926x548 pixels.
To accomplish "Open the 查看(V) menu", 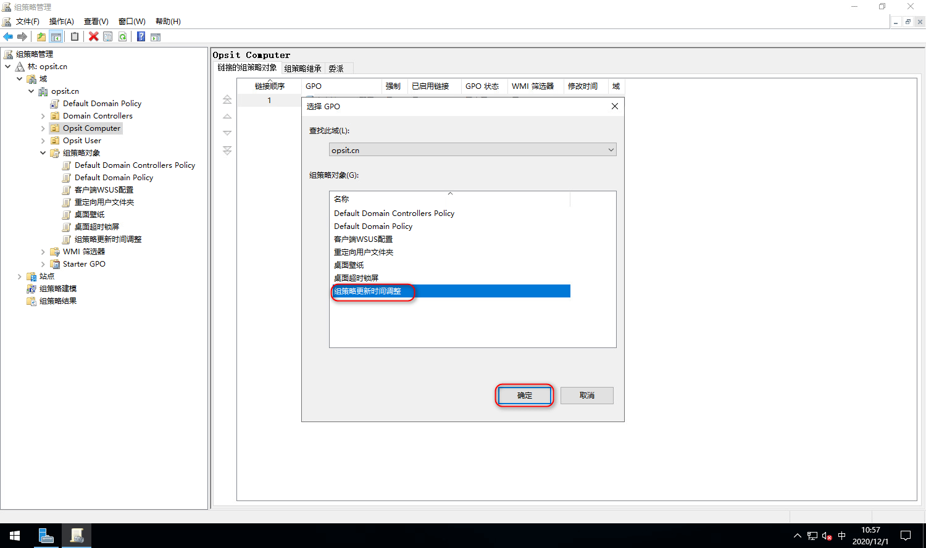I will pyautogui.click(x=96, y=22).
